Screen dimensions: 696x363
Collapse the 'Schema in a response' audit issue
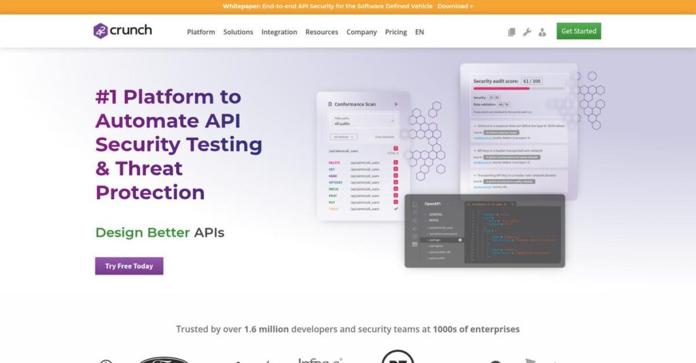[x=475, y=126]
